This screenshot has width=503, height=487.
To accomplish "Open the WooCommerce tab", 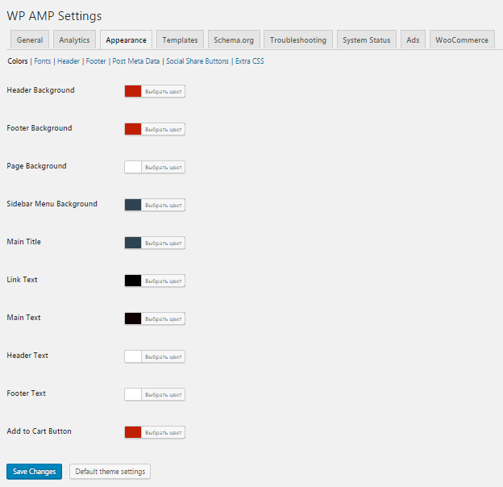I will tap(462, 40).
